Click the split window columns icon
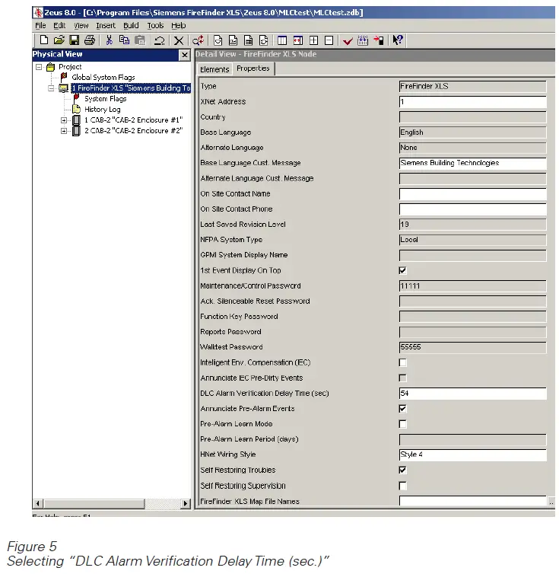 point(282,40)
